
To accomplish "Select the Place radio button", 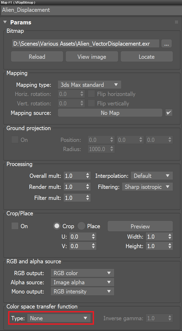I will [81, 226].
